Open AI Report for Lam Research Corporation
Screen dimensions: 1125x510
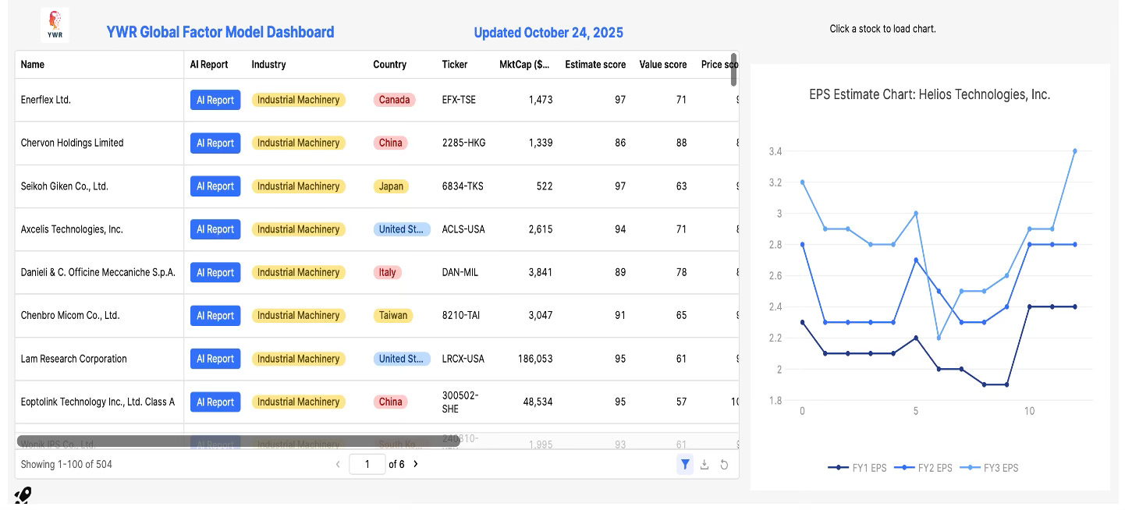[215, 359]
